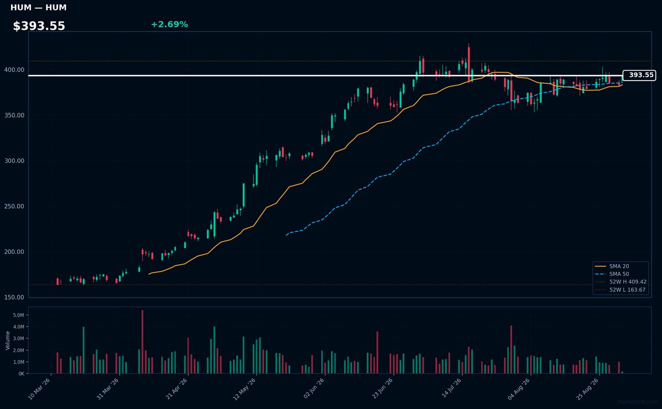Click the 4.0M volume axis label
The width and height of the screenshot is (662, 409).
pos(18,327)
